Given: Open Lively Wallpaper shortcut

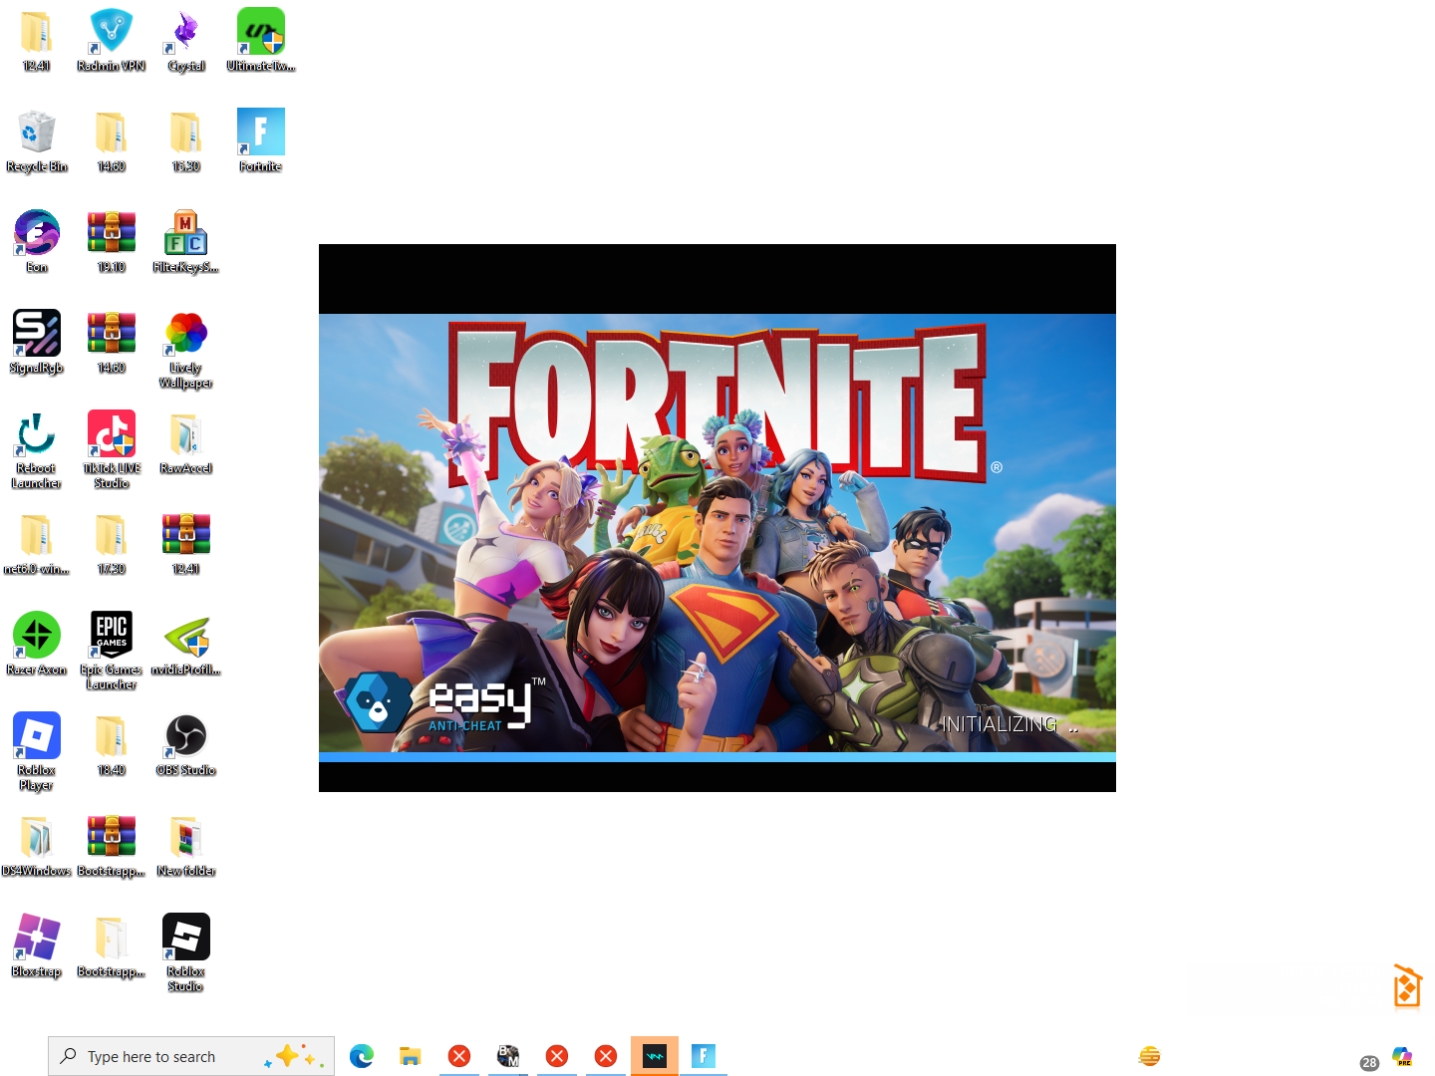Looking at the screenshot, I should [x=186, y=349].
